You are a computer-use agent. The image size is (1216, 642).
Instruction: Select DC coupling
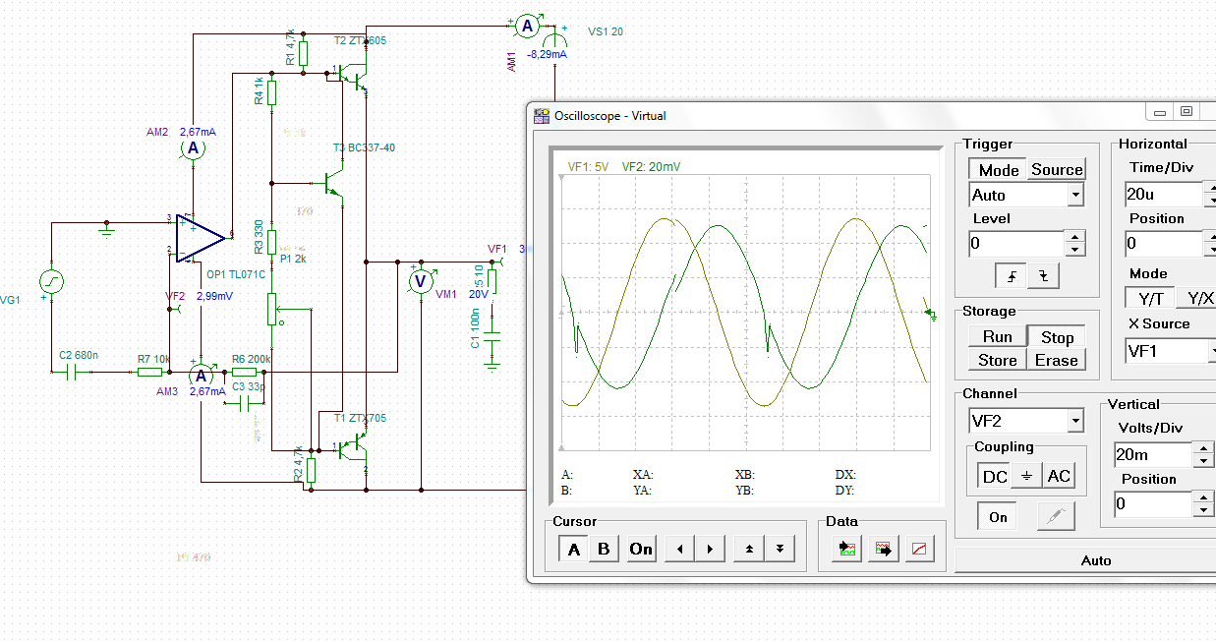coord(995,477)
